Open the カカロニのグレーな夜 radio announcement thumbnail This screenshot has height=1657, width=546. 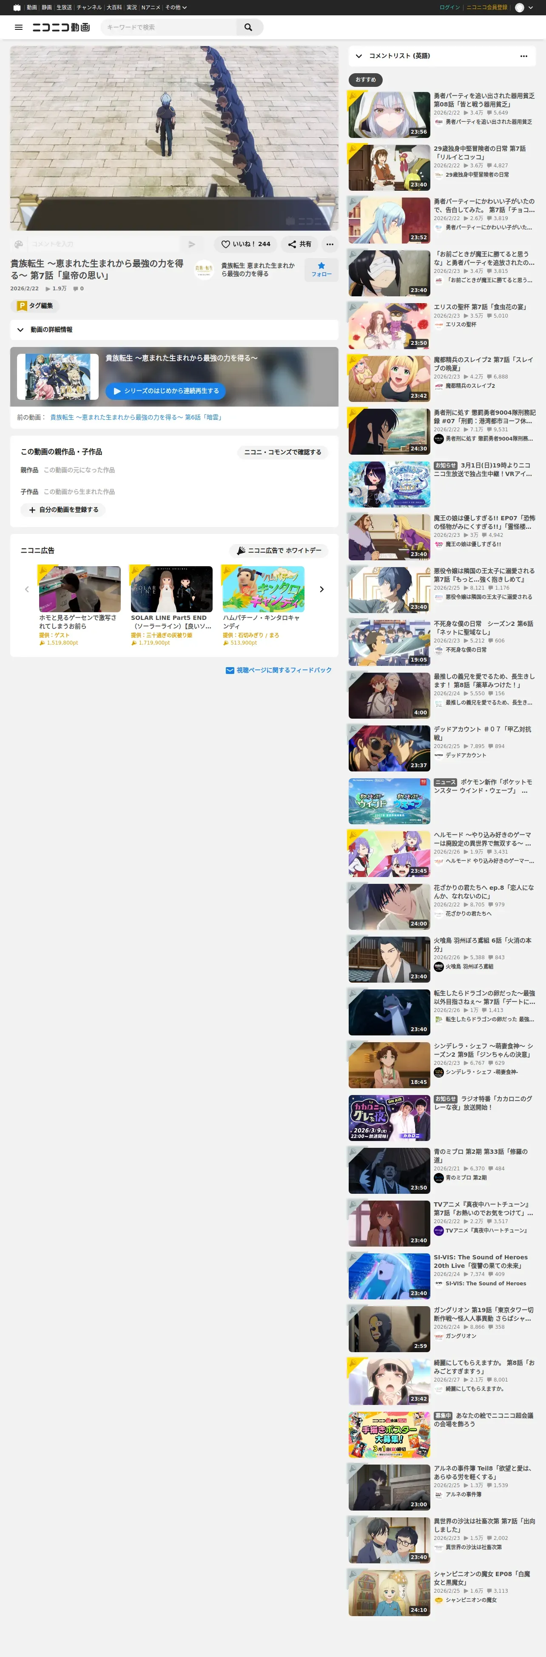point(389,1118)
